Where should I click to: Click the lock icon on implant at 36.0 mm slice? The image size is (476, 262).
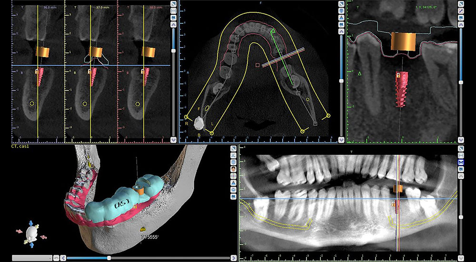(37, 71)
